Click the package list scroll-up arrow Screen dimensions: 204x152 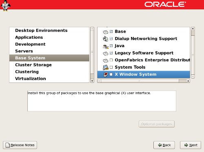pyautogui.click(x=193, y=28)
